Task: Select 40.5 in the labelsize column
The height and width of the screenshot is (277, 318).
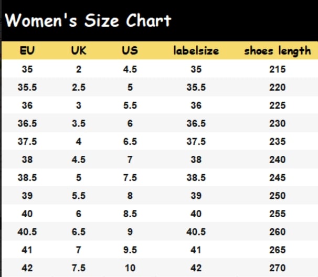Action: tap(196, 232)
